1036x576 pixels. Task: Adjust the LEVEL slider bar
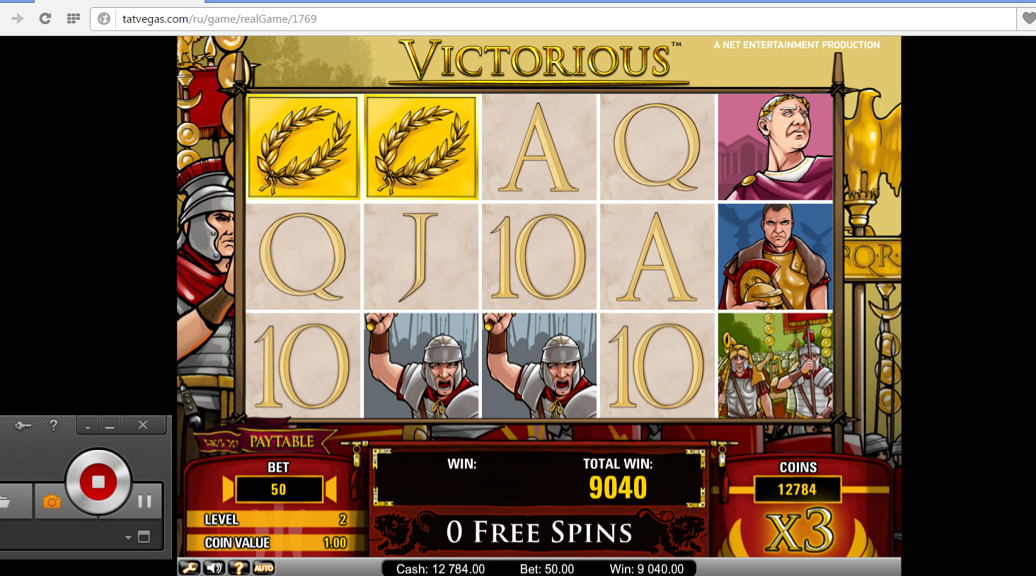tap(275, 519)
